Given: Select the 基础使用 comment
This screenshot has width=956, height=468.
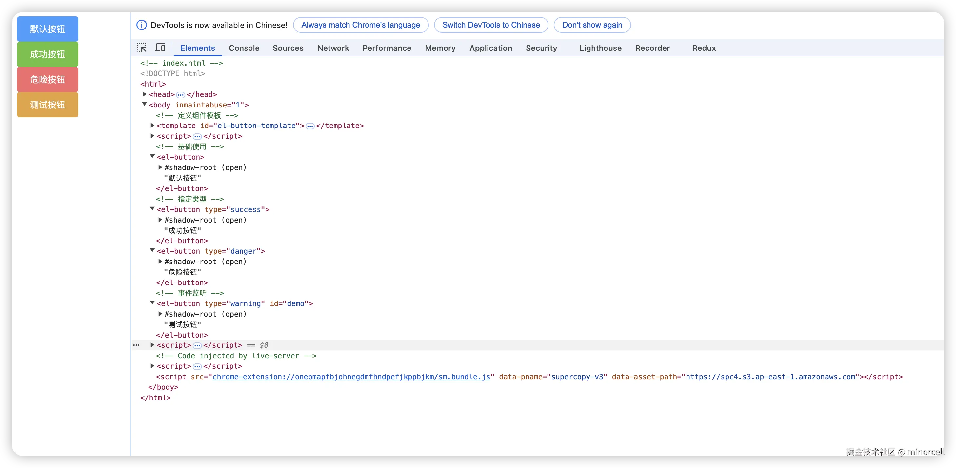Looking at the screenshot, I should point(189,146).
